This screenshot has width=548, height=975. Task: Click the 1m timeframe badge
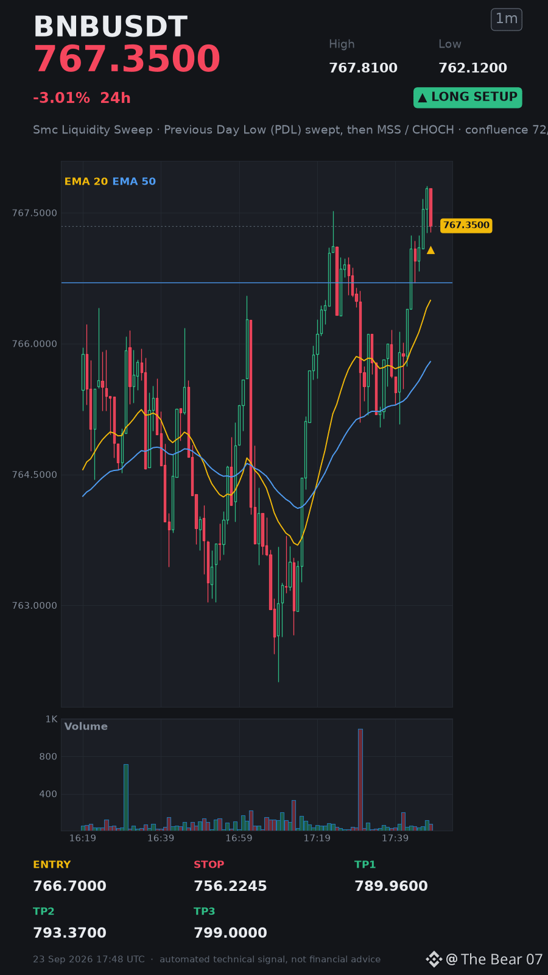click(507, 19)
